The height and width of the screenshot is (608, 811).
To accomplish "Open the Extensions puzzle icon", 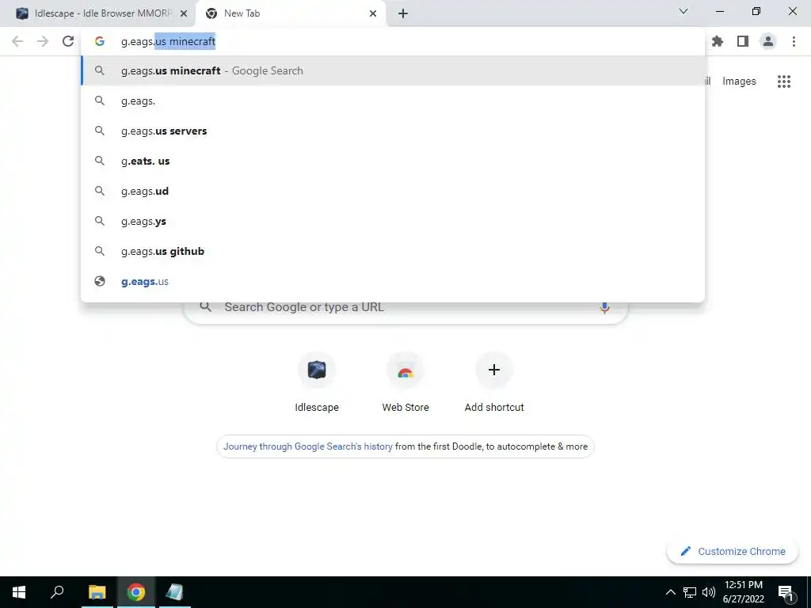I will pyautogui.click(x=718, y=41).
